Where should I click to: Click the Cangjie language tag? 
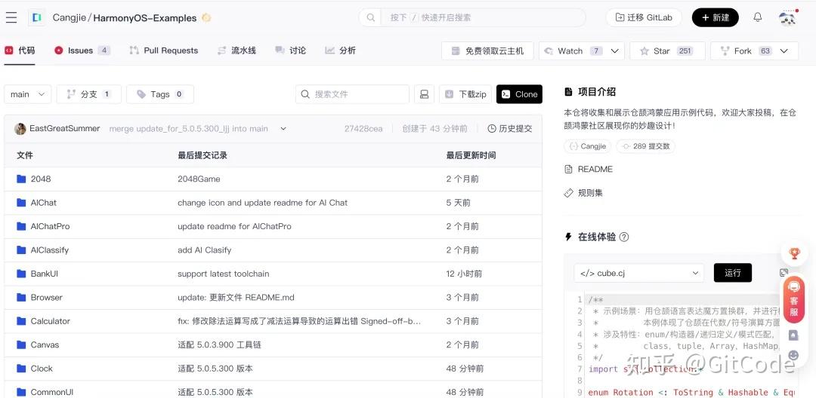pyautogui.click(x=588, y=146)
